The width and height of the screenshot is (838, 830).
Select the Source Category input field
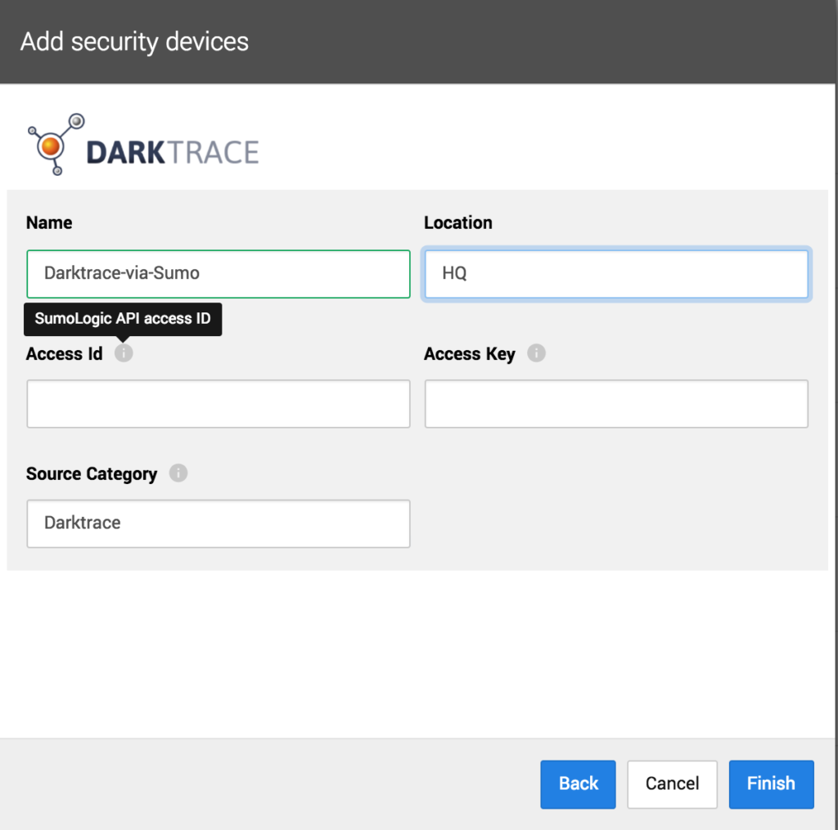pos(219,523)
